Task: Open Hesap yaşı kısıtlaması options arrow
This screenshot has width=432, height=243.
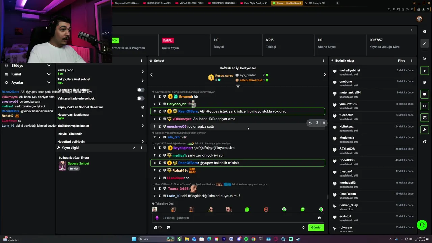Action: click(142, 116)
